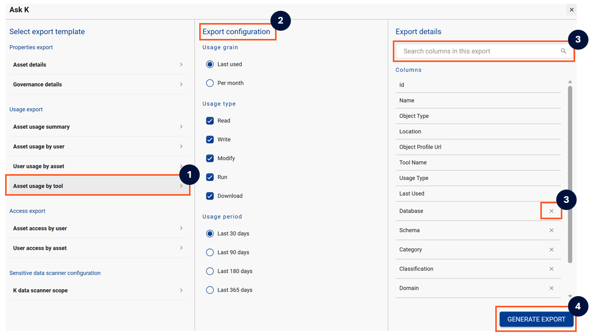
Task: Select the Asset usage summary template
Action: tap(41, 127)
